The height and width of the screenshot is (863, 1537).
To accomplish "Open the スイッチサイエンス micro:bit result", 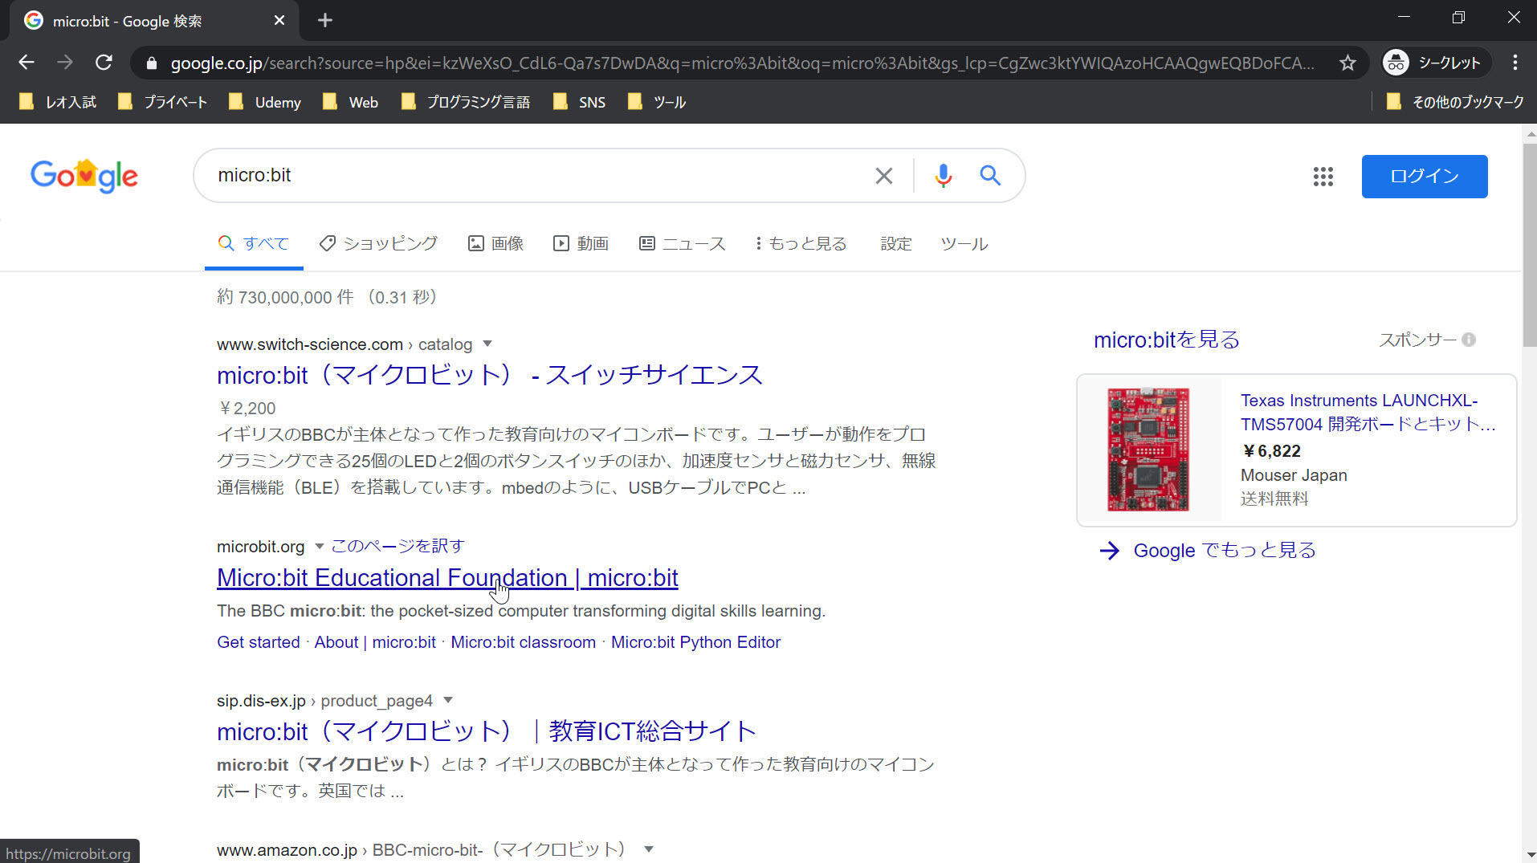I will pyautogui.click(x=490, y=375).
